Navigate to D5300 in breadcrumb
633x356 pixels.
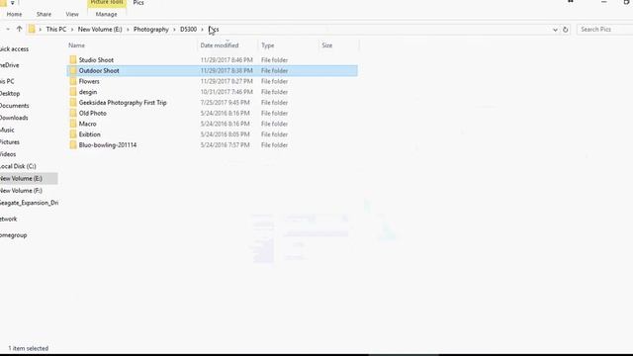click(189, 30)
